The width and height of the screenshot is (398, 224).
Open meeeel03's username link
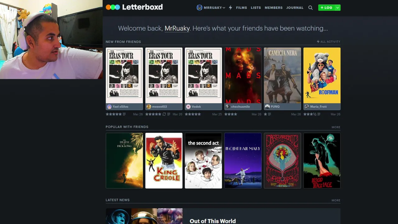(160, 106)
